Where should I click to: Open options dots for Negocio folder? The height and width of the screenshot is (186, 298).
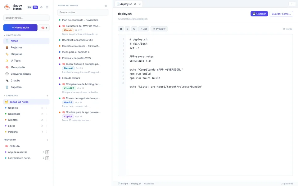click(x=46, y=108)
